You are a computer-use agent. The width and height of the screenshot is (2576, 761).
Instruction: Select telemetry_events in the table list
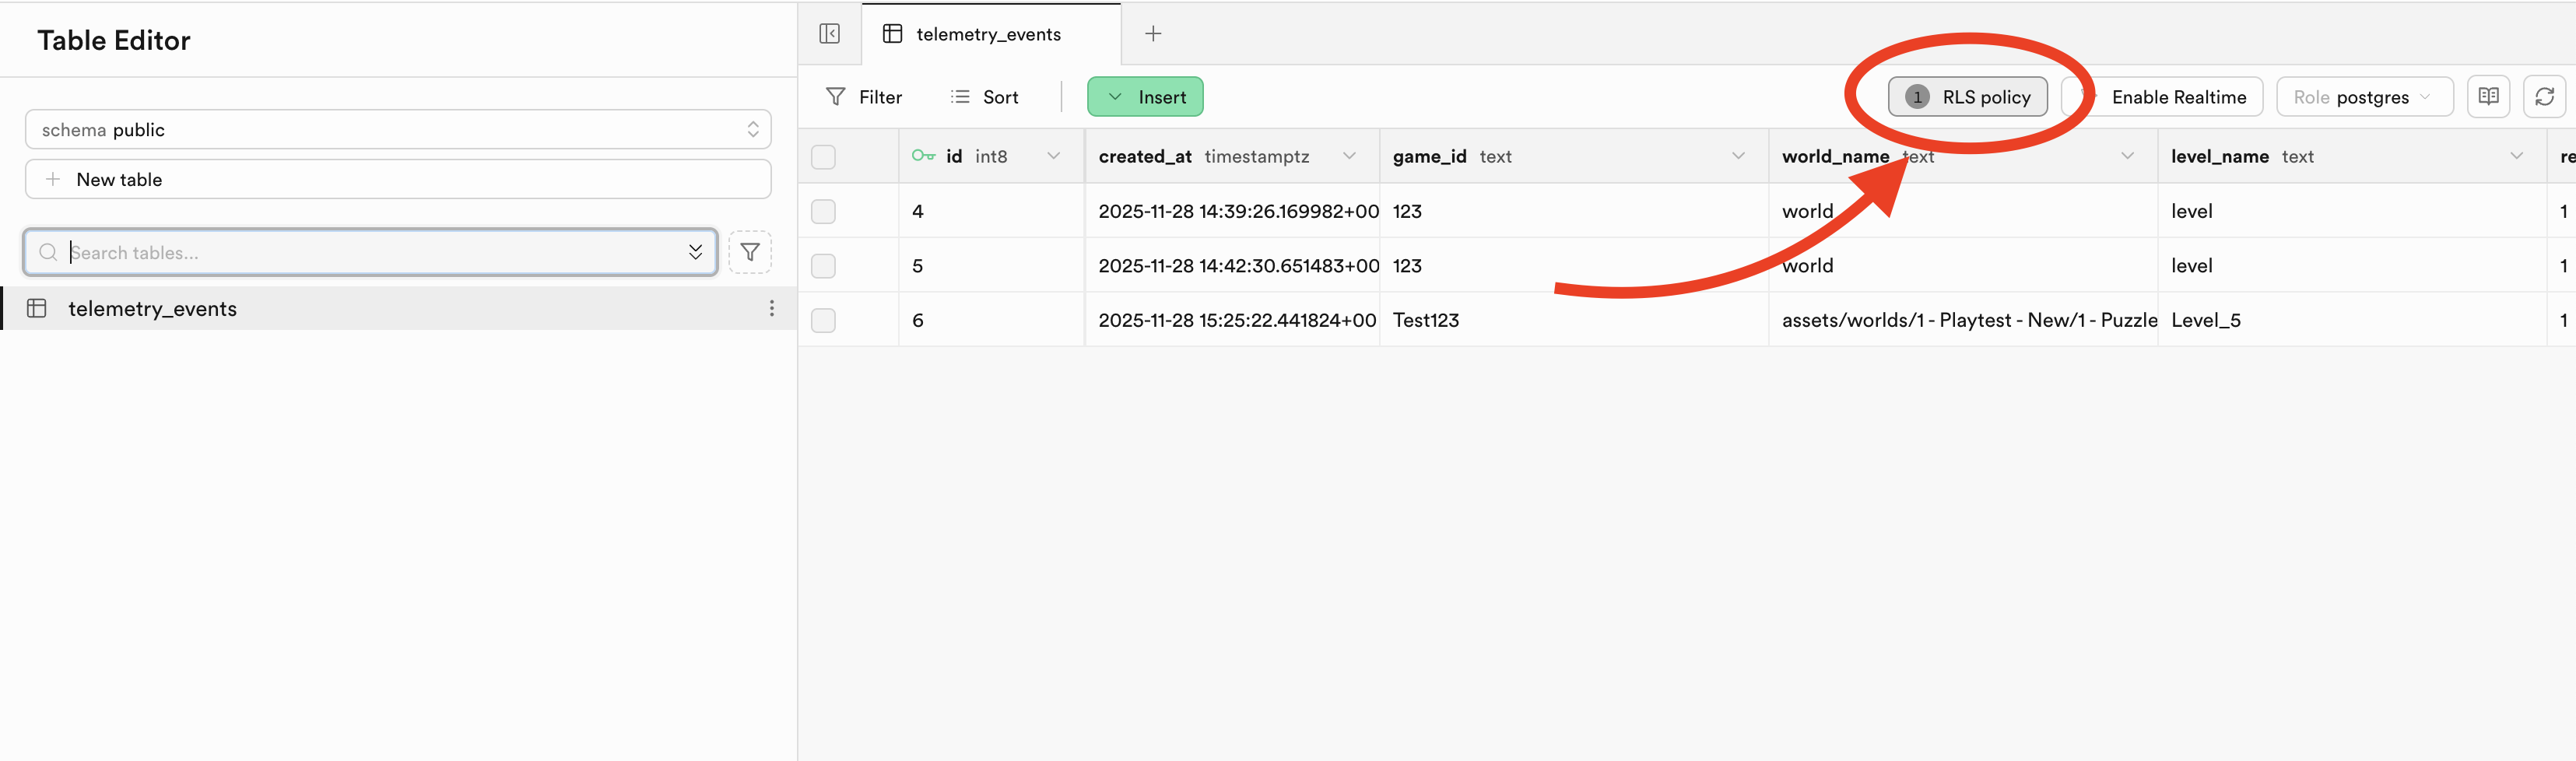tap(398, 308)
